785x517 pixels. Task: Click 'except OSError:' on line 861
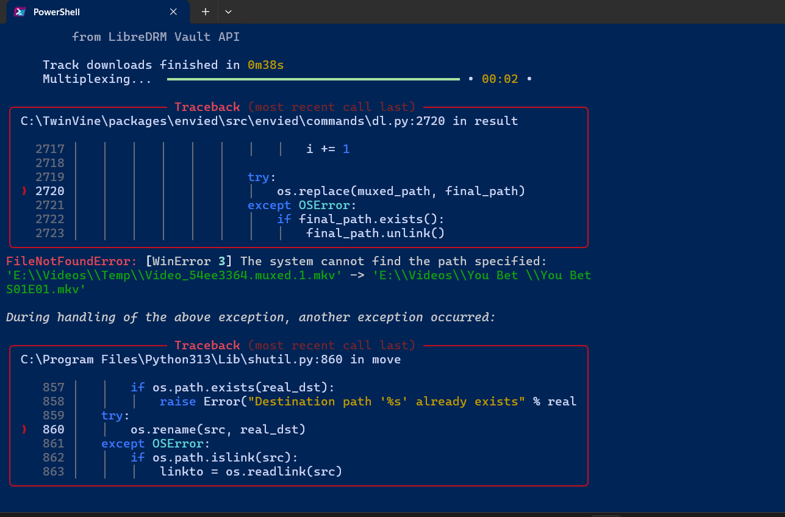[x=156, y=443]
